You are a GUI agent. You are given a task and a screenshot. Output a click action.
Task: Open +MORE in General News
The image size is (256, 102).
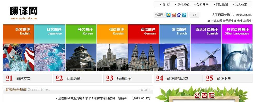pyautogui.click(x=145, y=90)
